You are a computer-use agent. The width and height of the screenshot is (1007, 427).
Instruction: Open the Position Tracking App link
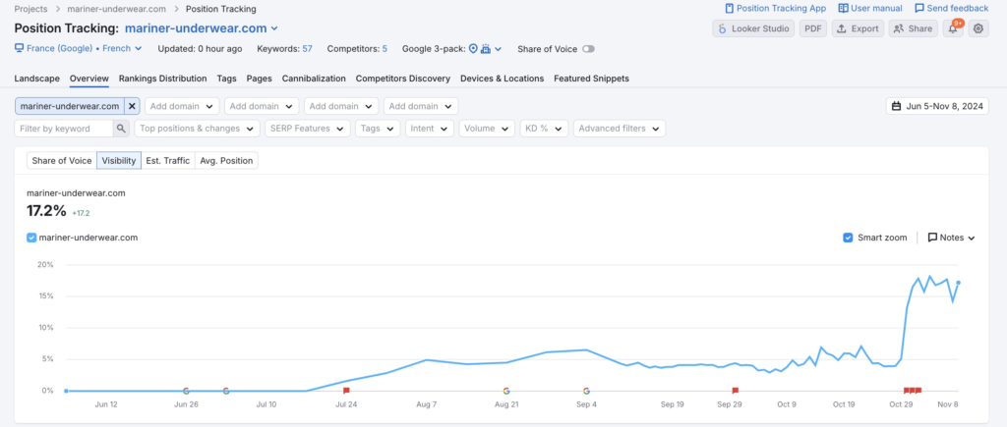pos(775,8)
